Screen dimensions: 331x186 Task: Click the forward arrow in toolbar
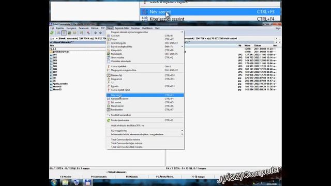[100, 33]
